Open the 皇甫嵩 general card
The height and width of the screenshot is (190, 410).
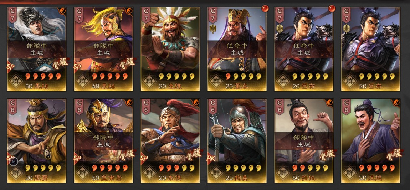103,140
